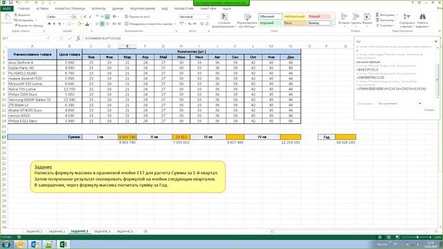Switch to ФОРМУЛЫ ribbon tab
The width and height of the screenshot is (443, 249).
(x=98, y=9)
